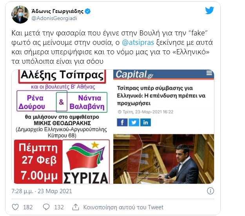245x216 pixels.
Task: Click the Twitter bird logo
Action: pos(209,11)
